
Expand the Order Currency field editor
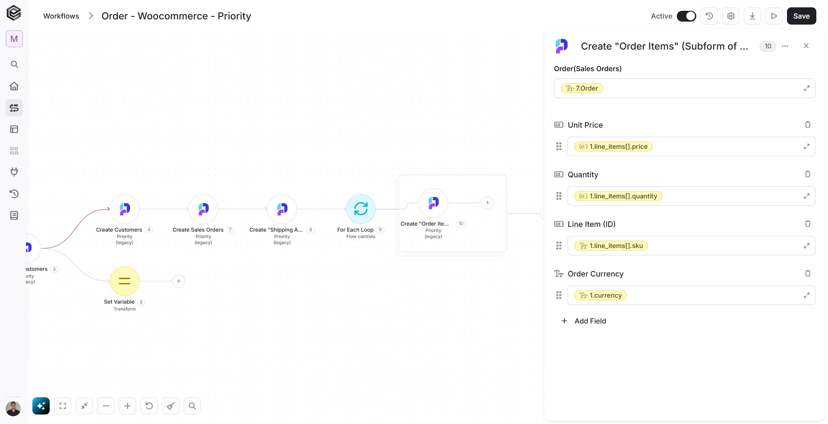pos(806,295)
